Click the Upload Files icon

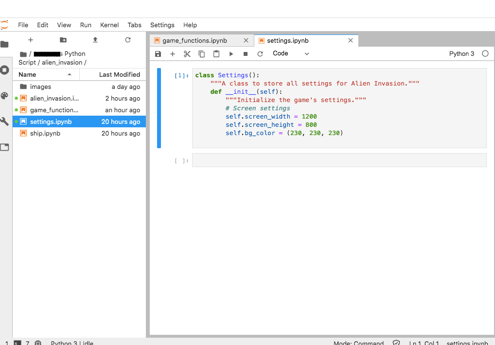(95, 40)
